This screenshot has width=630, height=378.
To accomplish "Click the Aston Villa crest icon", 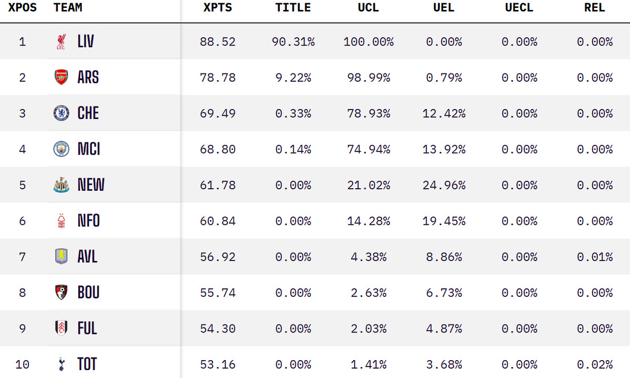I will [61, 257].
